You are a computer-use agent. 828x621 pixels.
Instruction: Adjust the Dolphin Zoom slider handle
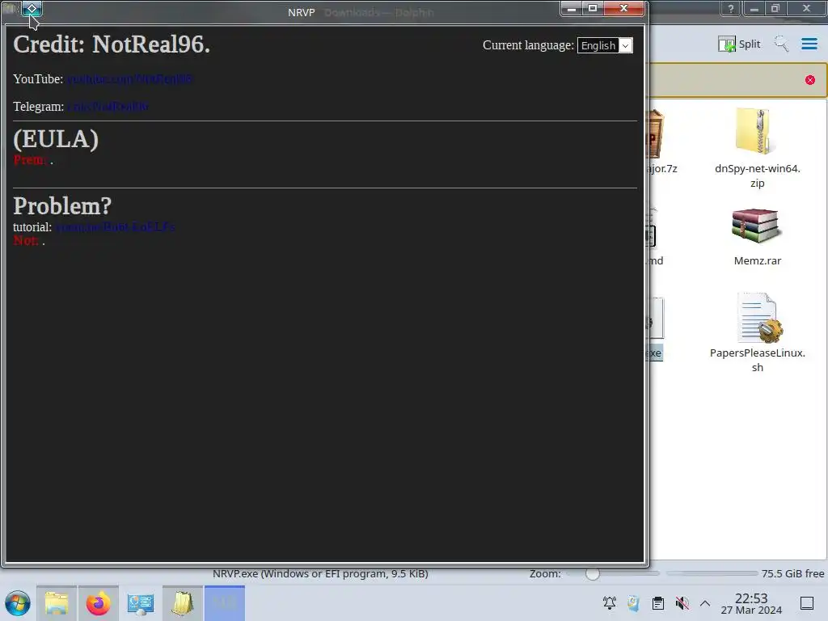pyautogui.click(x=593, y=573)
